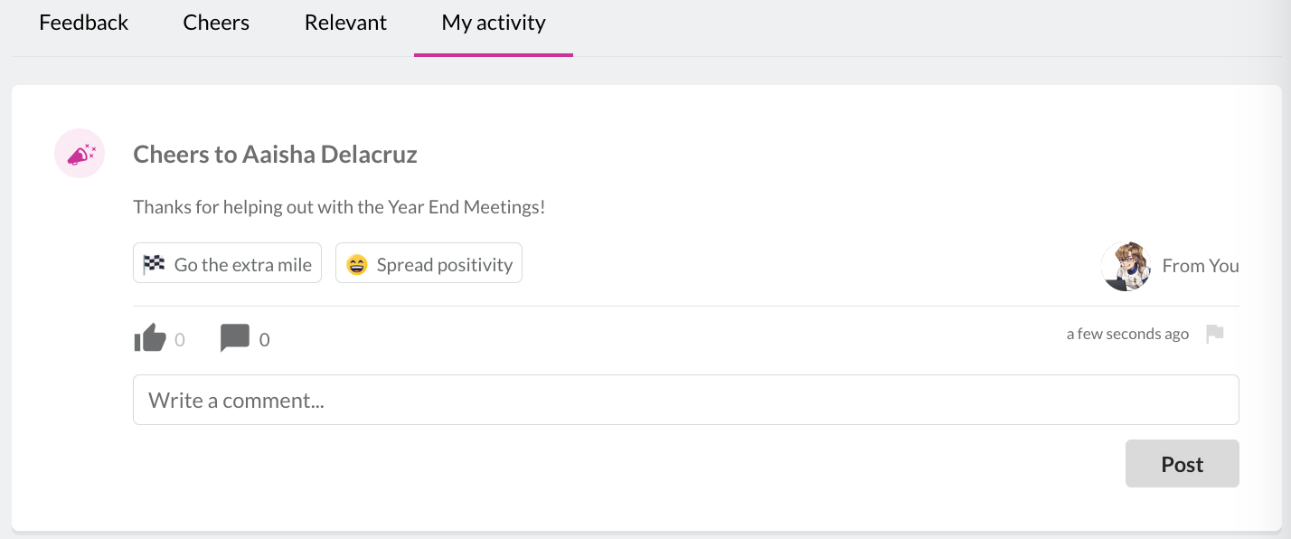This screenshot has height=539, width=1291.
Task: Open the Cheers to Aaisha Delacruz title
Action: tap(275, 154)
